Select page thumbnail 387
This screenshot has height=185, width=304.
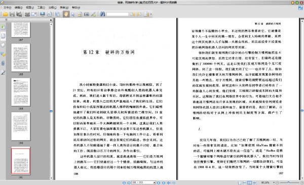click(21, 30)
